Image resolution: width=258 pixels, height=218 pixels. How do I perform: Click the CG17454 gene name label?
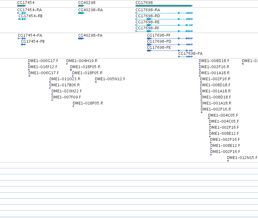tap(26, 3)
